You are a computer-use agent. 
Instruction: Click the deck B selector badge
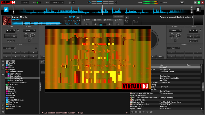(x=198, y=10)
